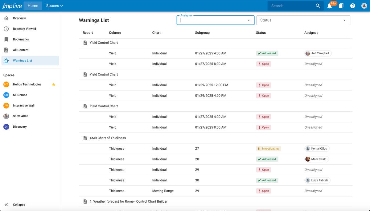
Task: Click the JMP Live logo
Action: [12, 6]
